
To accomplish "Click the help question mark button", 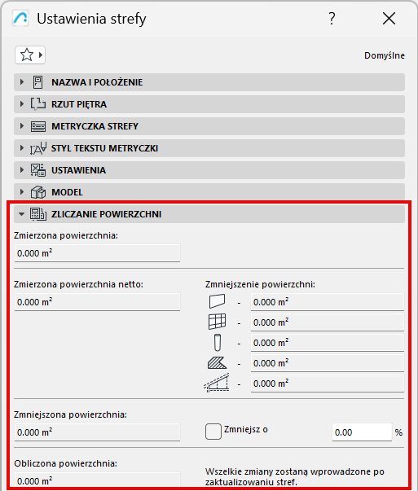I will click(x=332, y=19).
